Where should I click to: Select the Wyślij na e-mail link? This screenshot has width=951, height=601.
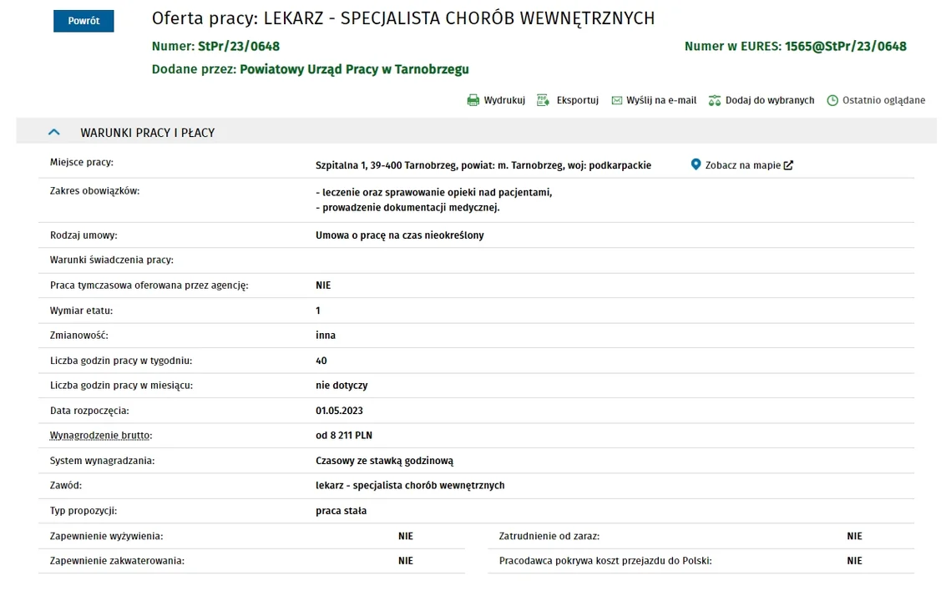pos(661,100)
